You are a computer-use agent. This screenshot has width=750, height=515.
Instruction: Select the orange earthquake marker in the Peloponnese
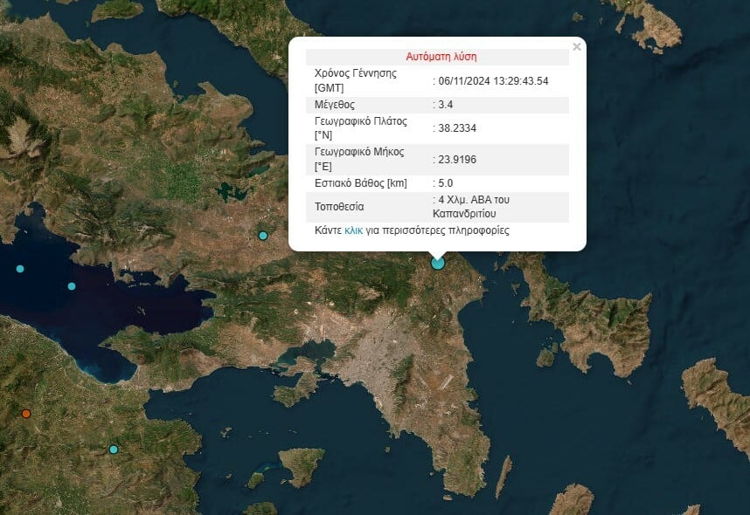click(x=26, y=413)
